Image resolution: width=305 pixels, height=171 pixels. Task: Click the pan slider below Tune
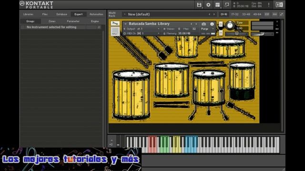(x=237, y=34)
